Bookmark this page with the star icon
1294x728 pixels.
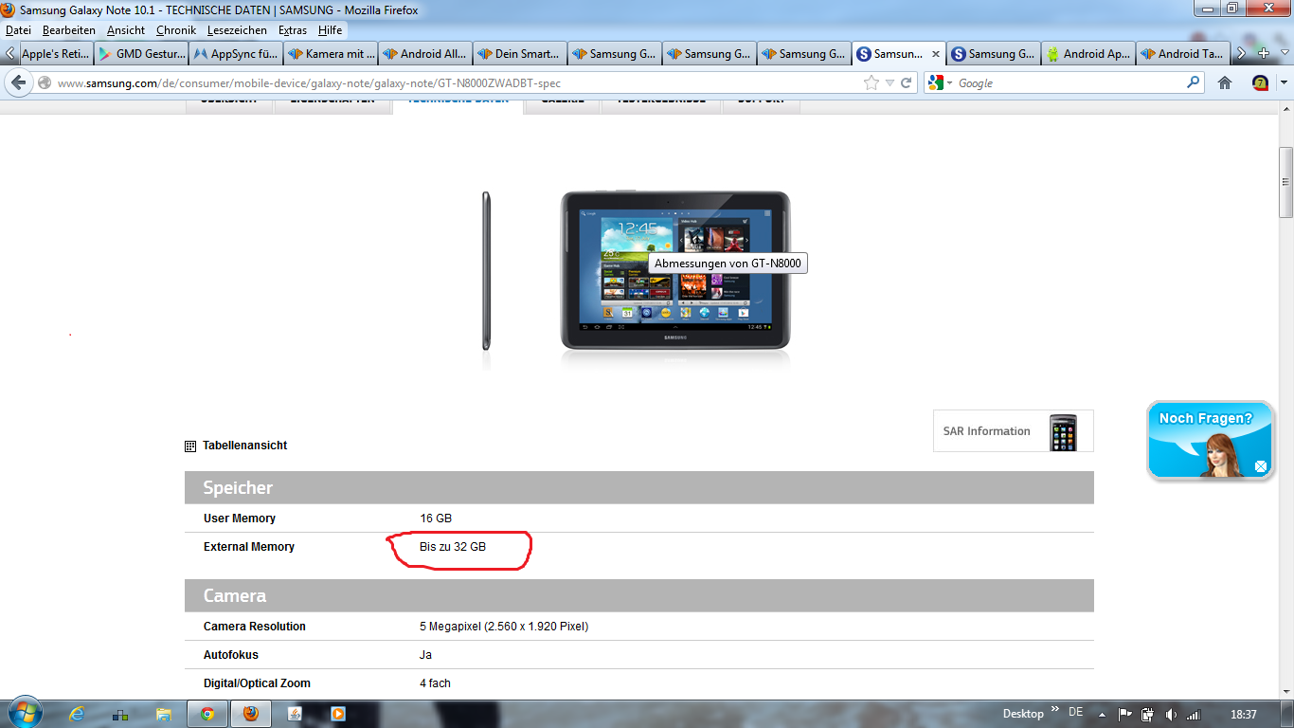tap(872, 83)
